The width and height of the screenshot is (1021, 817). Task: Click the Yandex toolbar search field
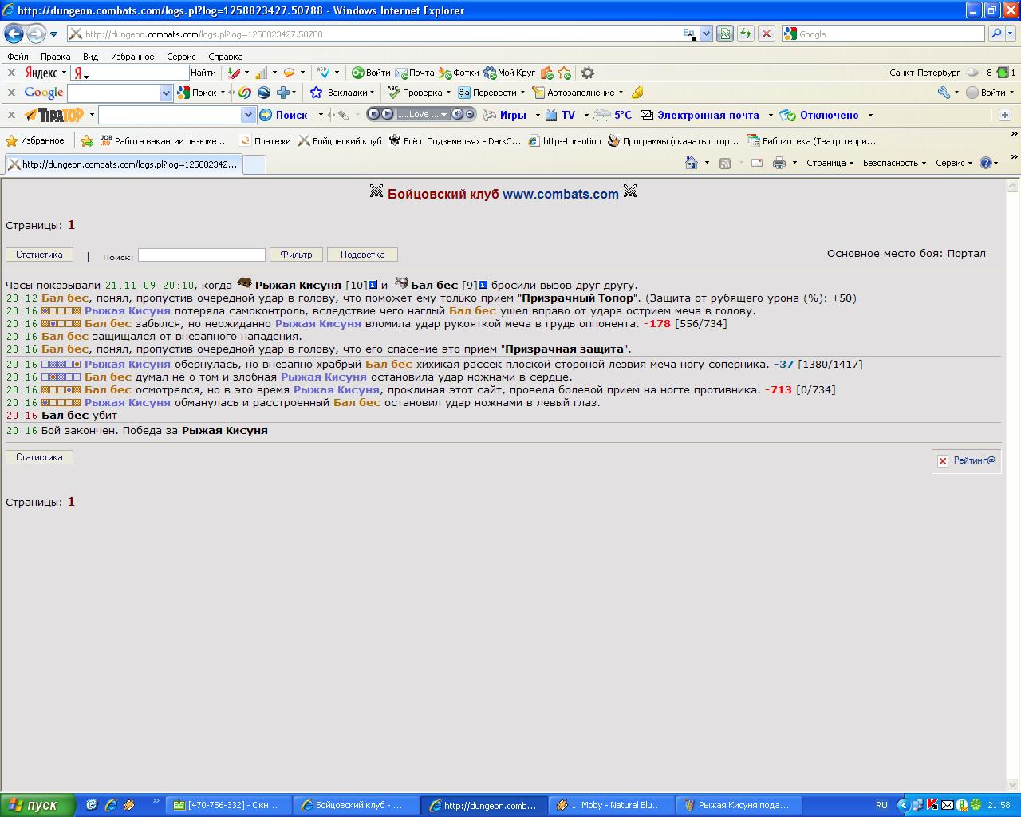pyautogui.click(x=130, y=73)
